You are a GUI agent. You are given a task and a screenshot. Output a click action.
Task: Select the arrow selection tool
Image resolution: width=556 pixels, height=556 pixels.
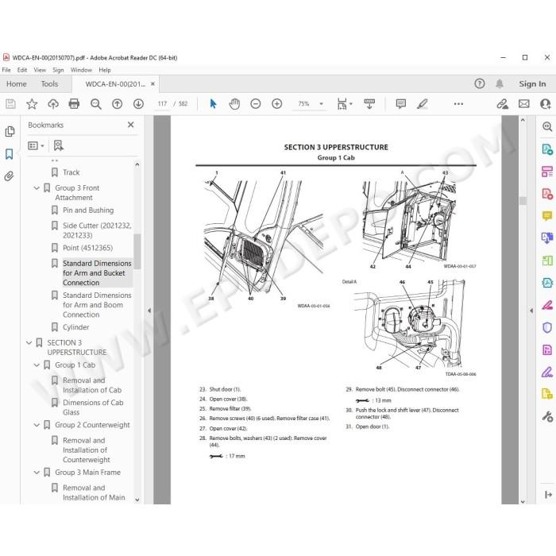point(213,104)
